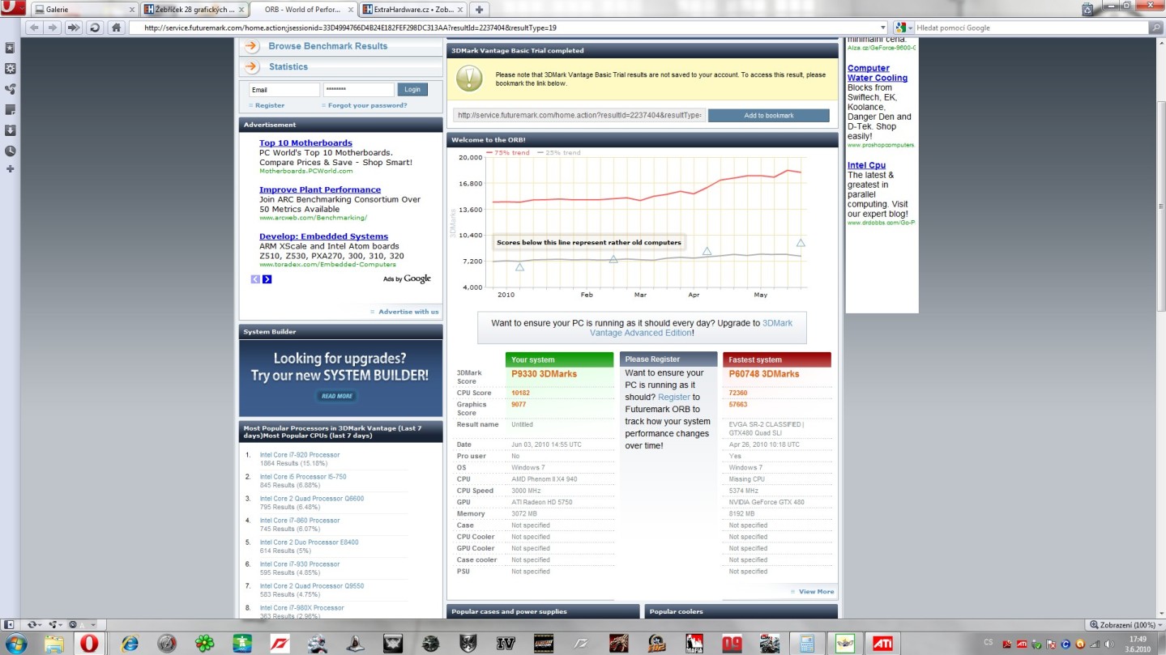Click the Reload page icon
1166x655 pixels.
click(95, 28)
